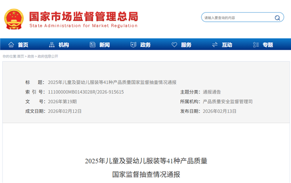Open the 机构 navigation menu item
Viewport: 291px width, 183px height.
(64, 45)
